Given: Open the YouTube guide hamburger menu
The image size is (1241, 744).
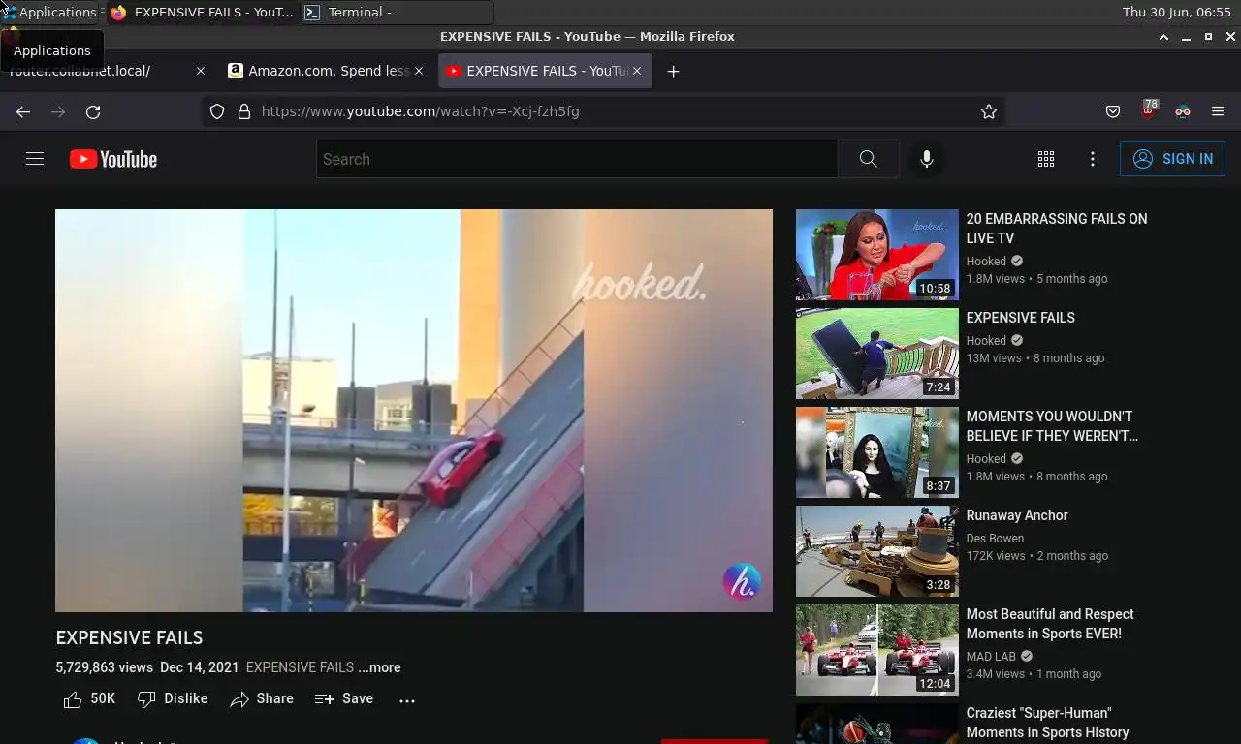Looking at the screenshot, I should tap(35, 159).
